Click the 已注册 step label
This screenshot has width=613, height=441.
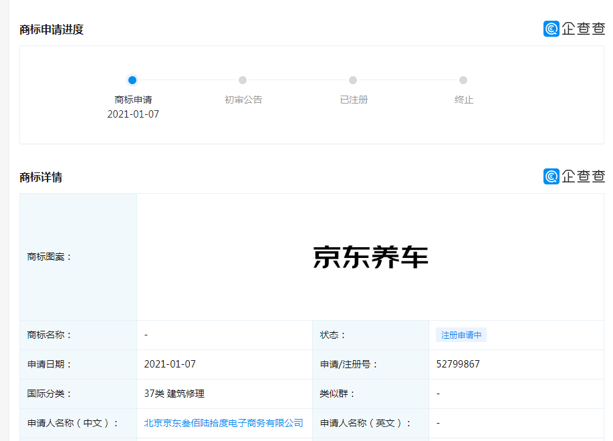(x=354, y=100)
